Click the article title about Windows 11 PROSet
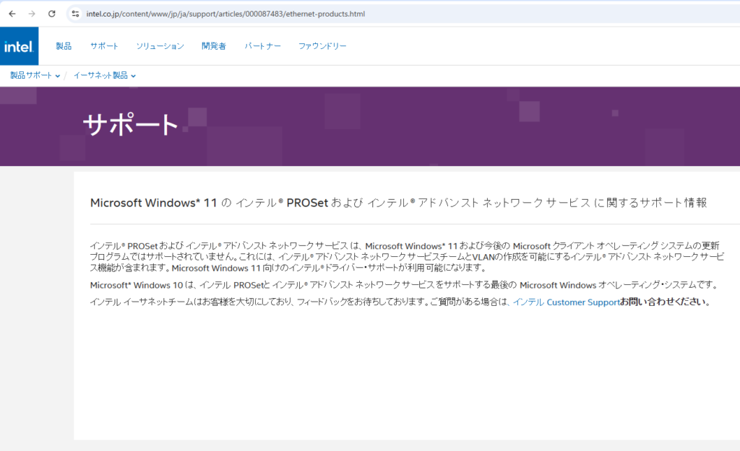 pyautogui.click(x=399, y=203)
